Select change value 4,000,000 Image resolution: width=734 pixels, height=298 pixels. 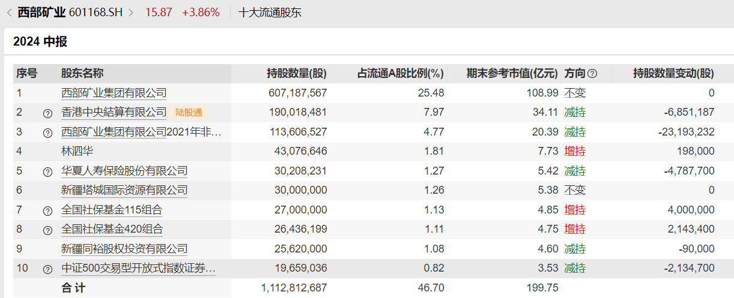pyautogui.click(x=691, y=210)
